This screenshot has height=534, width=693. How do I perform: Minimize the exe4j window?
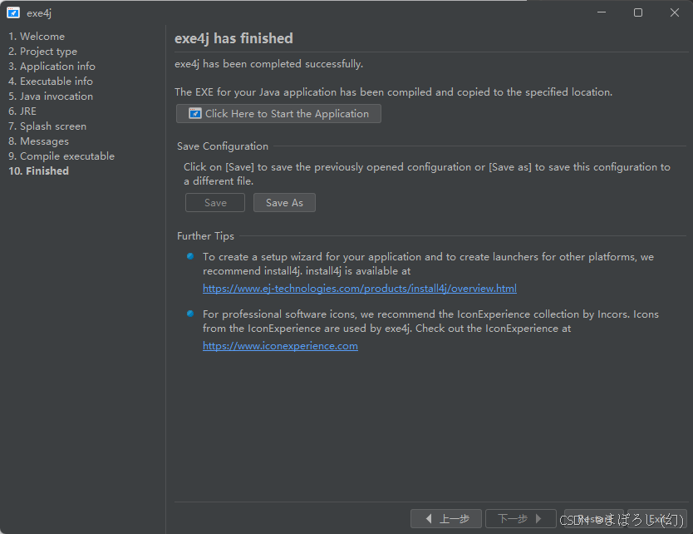pyautogui.click(x=602, y=12)
